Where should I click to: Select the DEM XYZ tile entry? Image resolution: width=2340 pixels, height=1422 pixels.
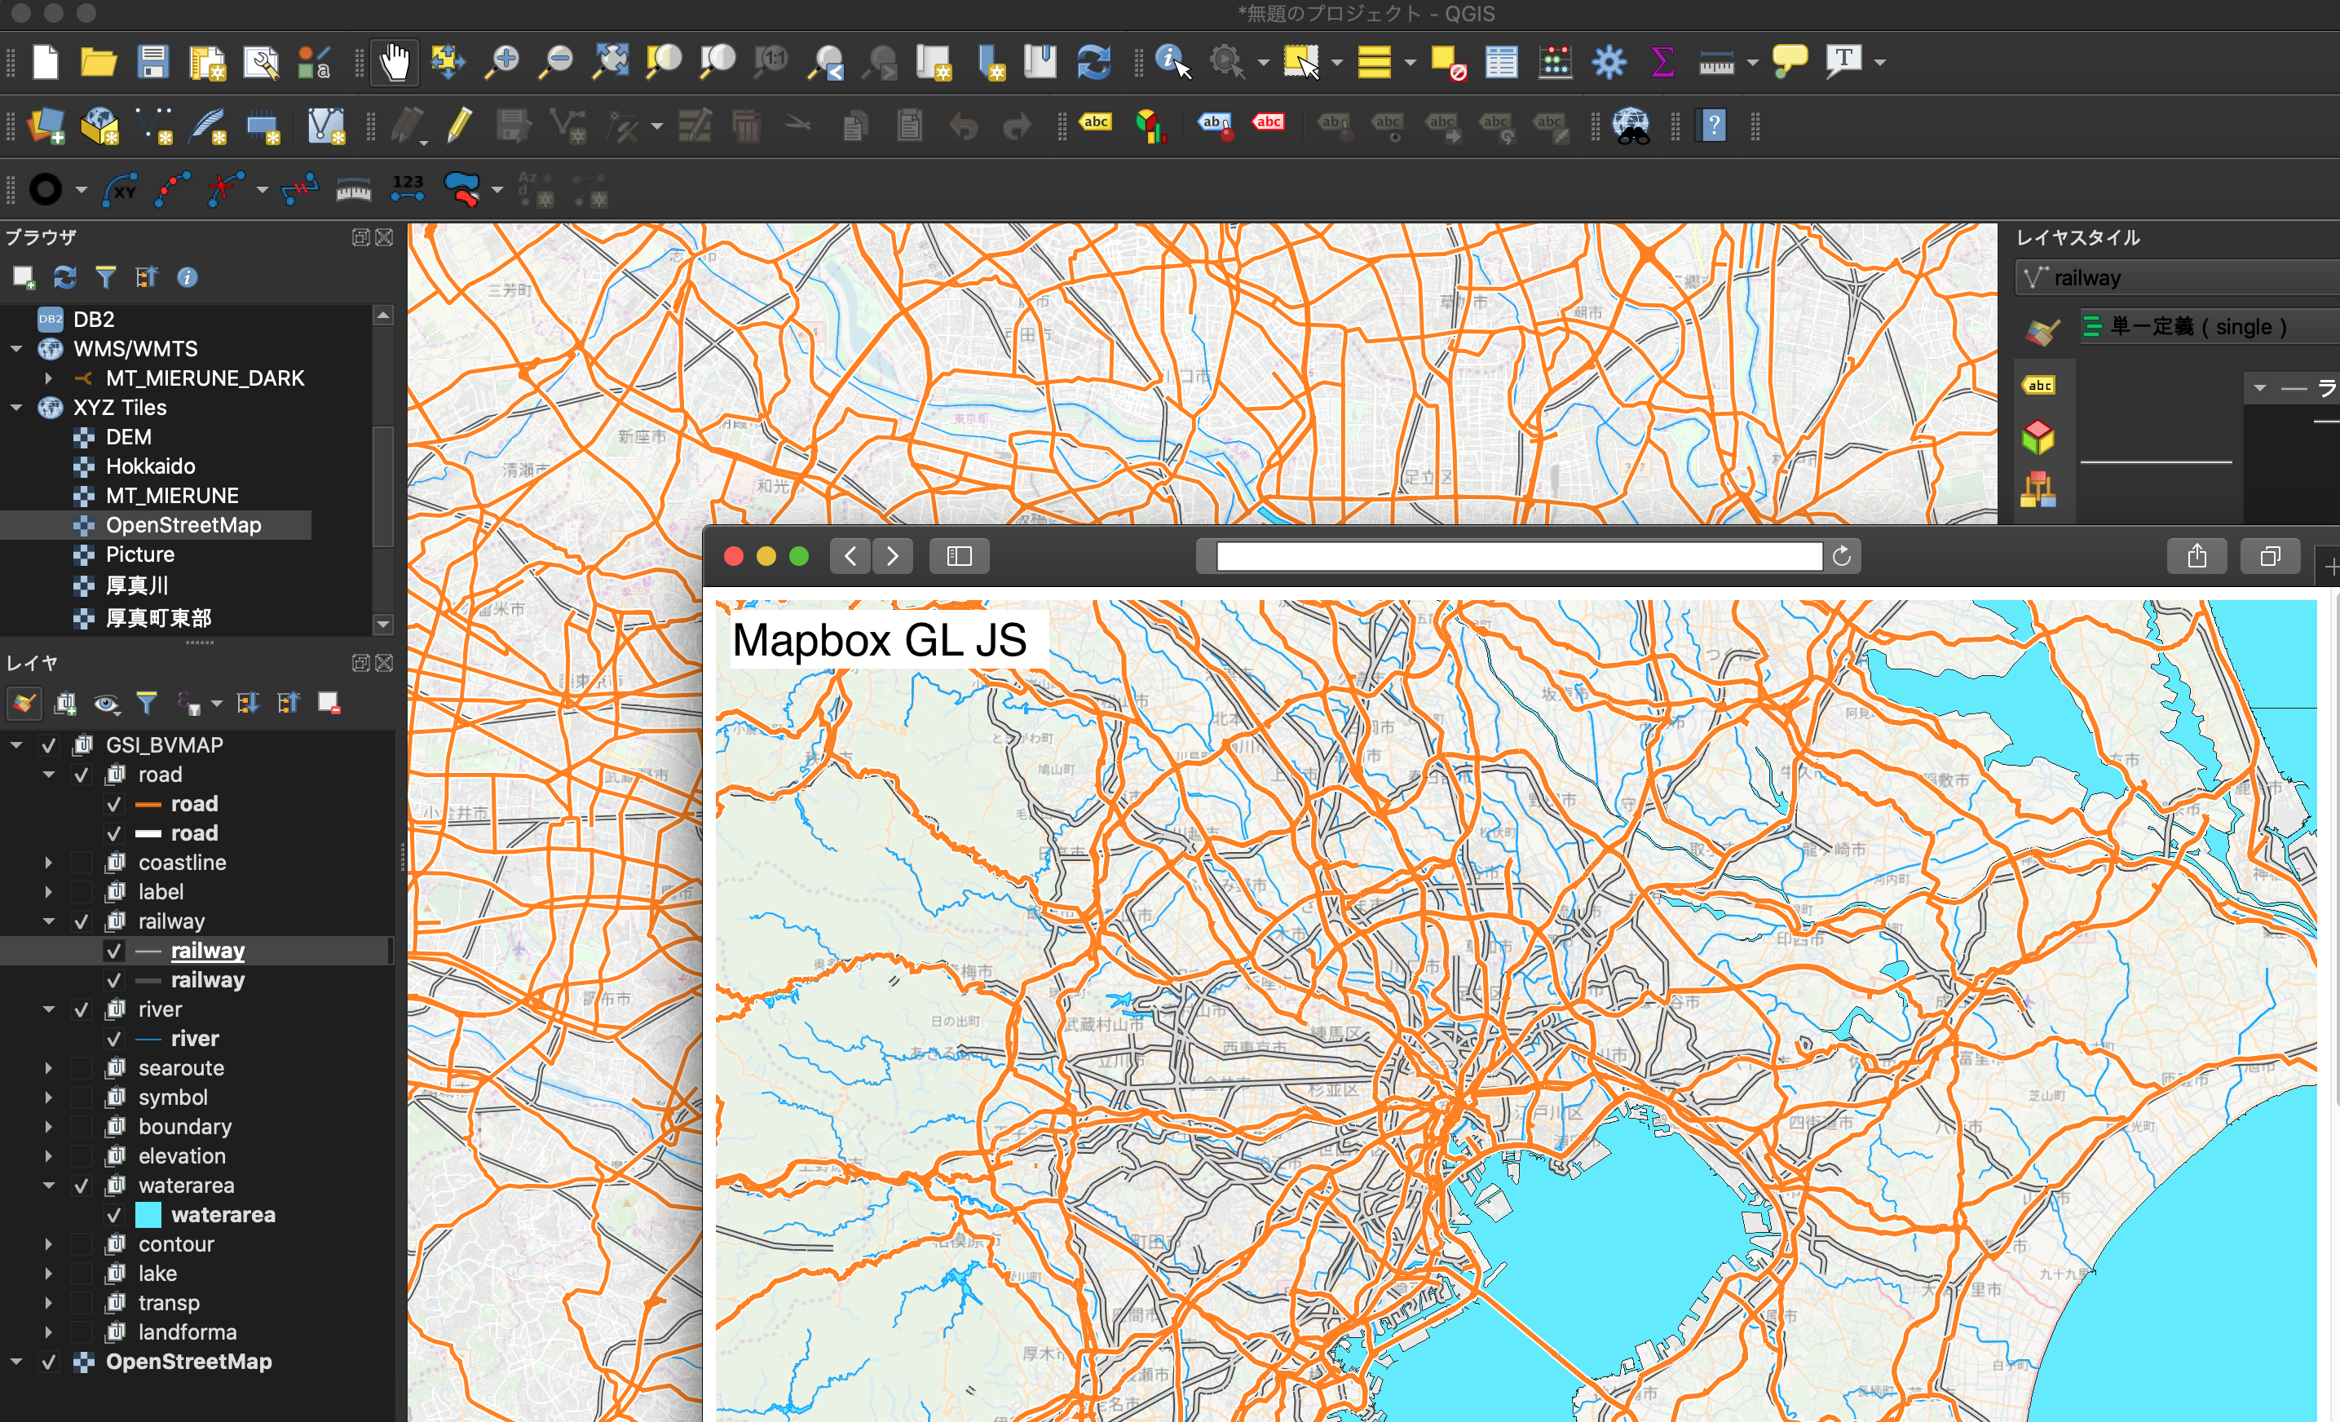(x=128, y=437)
